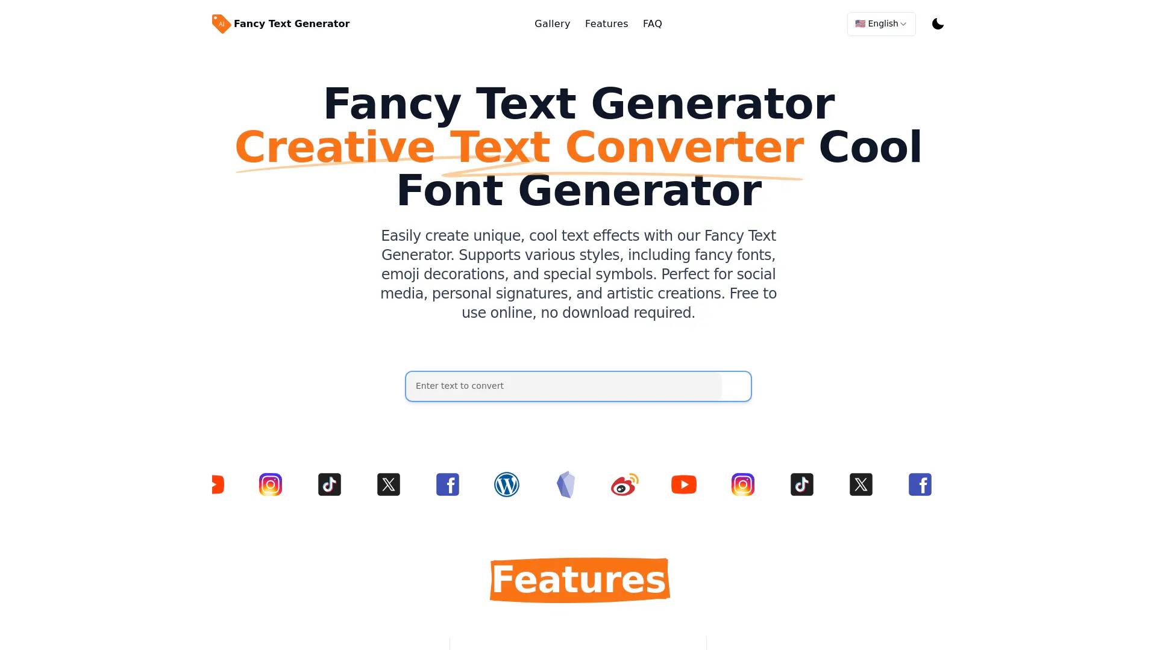Click the Instagram icon in social row
The image size is (1157, 650).
coord(270,484)
